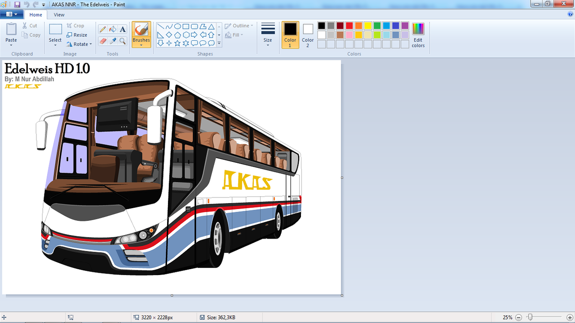575x323 pixels.
Task: Choose the Oval shape
Action: 177,26
